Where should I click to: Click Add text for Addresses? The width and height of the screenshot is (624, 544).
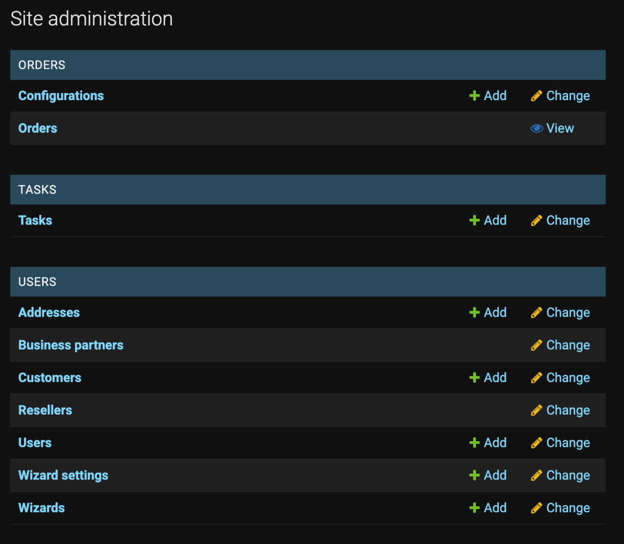pos(495,312)
